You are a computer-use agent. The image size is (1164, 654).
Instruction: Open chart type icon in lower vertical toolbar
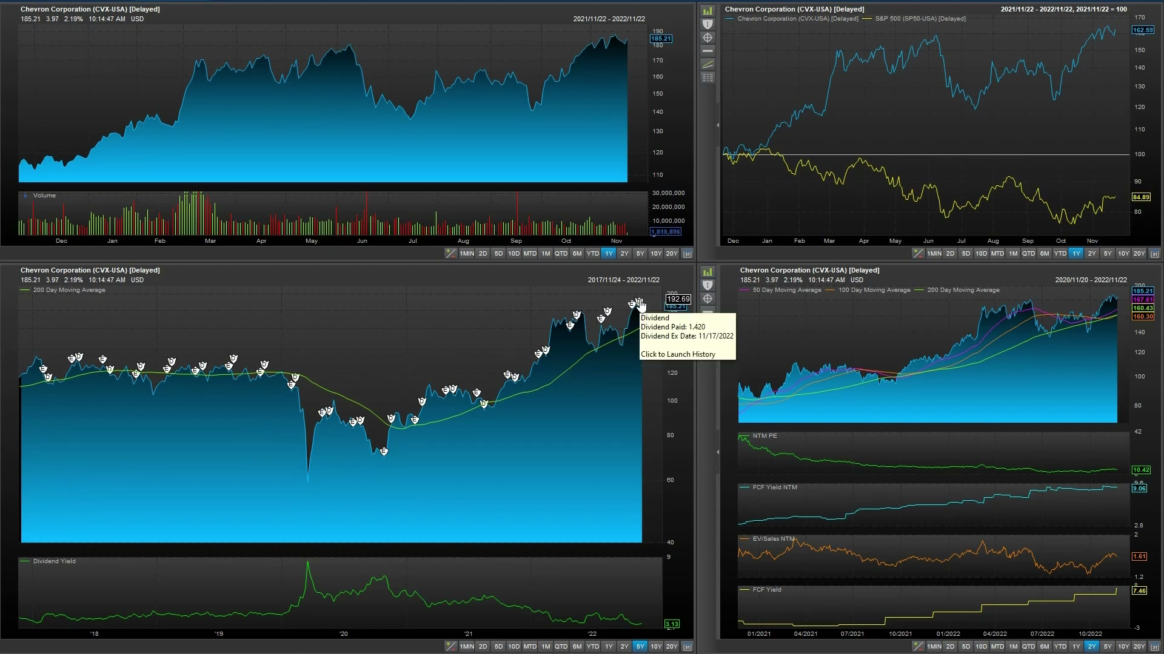(707, 272)
